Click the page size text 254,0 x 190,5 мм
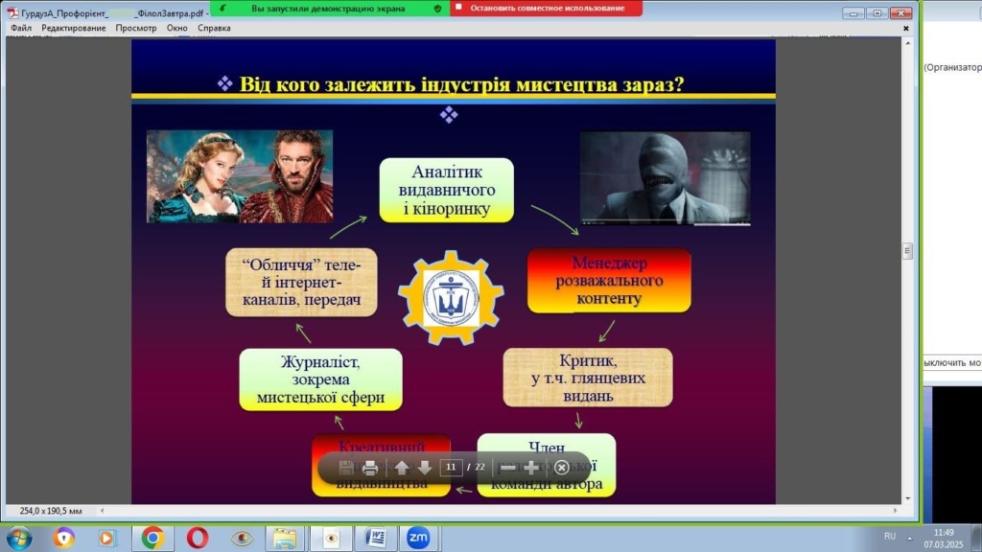 (51, 511)
